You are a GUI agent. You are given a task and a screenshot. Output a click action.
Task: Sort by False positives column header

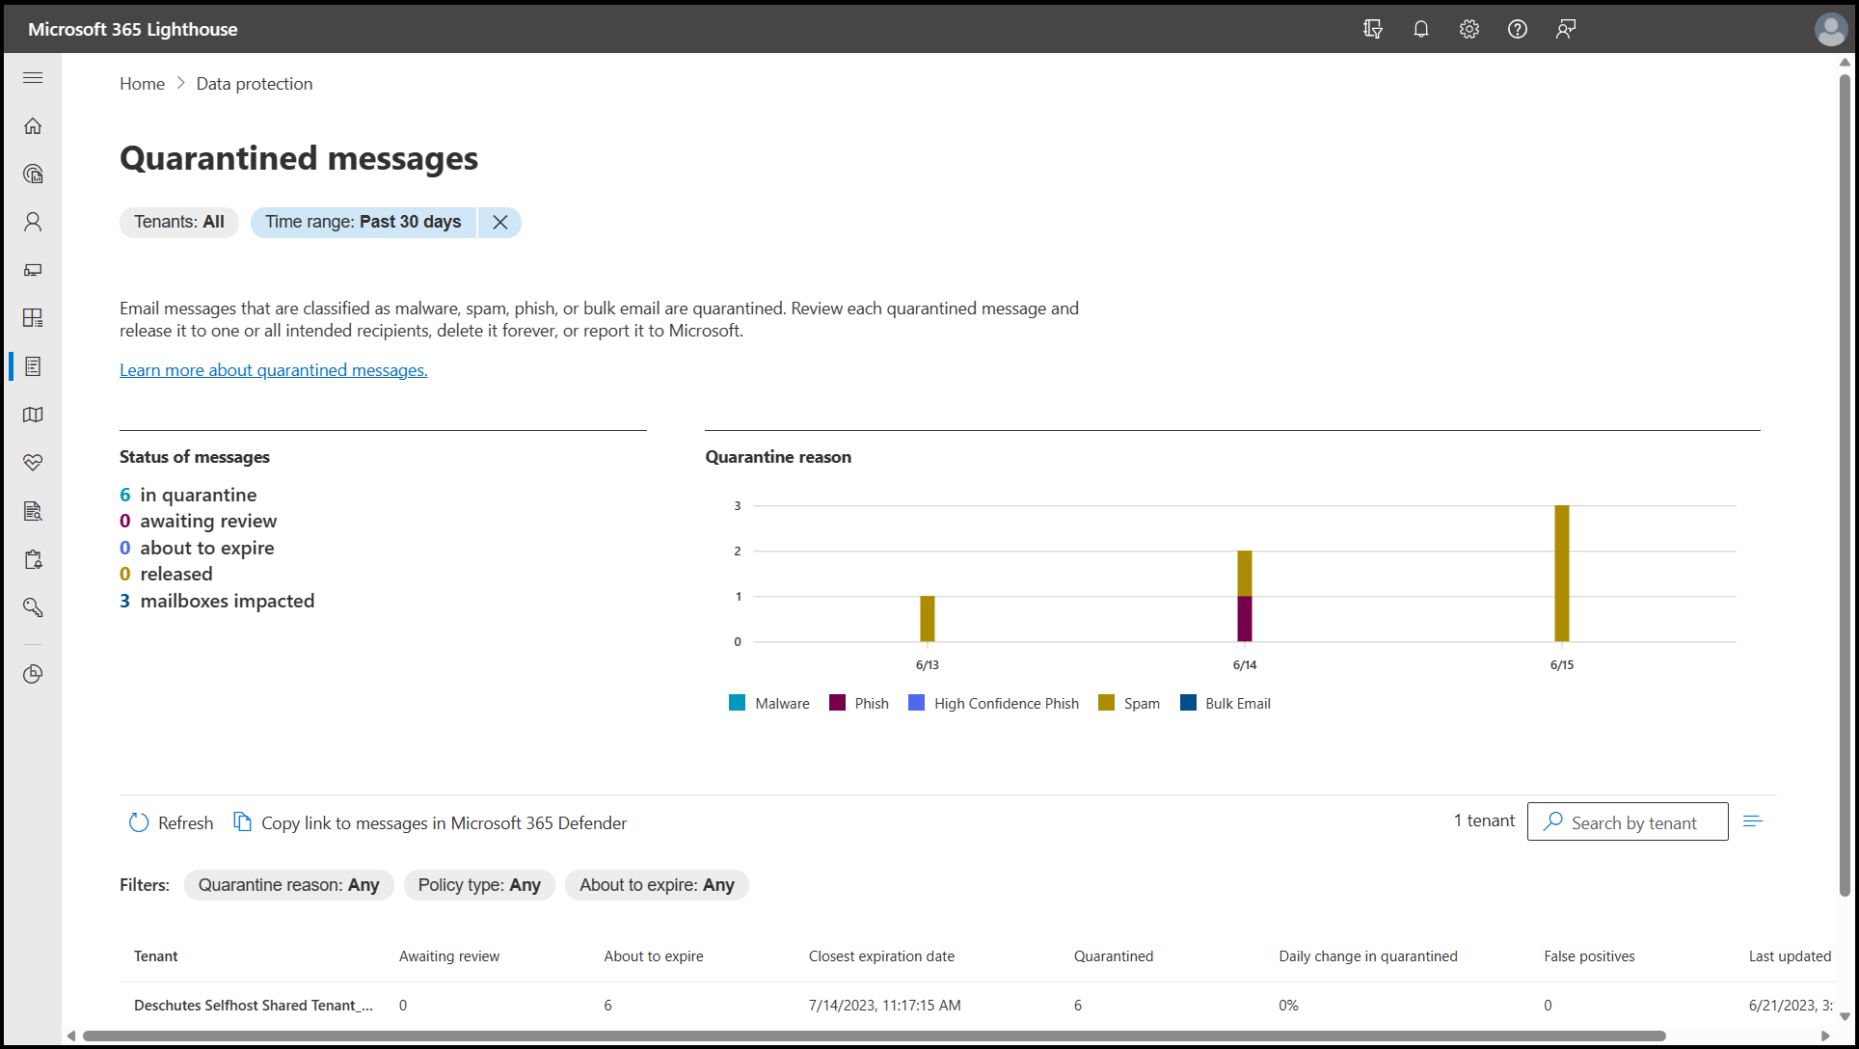[x=1589, y=956]
